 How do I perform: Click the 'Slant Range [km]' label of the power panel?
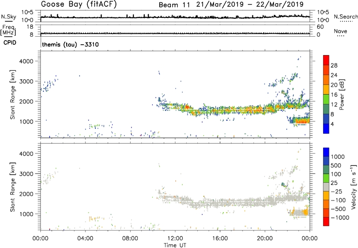[x=13, y=94]
